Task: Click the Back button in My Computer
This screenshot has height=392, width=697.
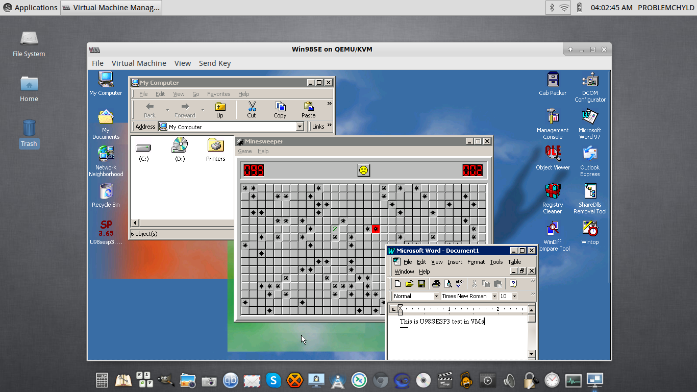Action: 150,109
